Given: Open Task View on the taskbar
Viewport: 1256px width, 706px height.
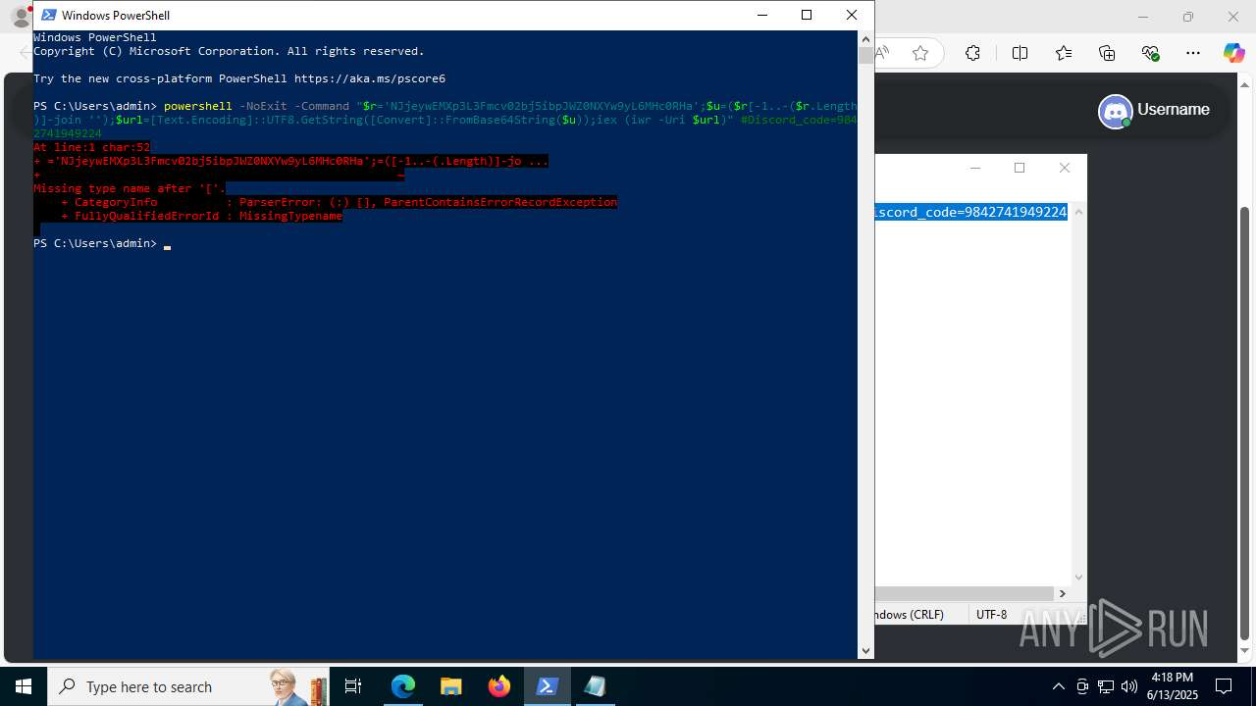Looking at the screenshot, I should 353,686.
